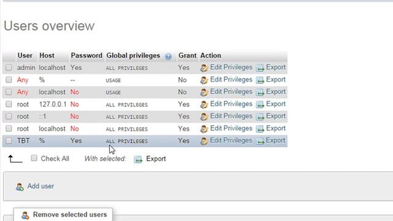Open Edit Privileges link for admin
Viewport: 393px width, 221px height.
(x=231, y=68)
